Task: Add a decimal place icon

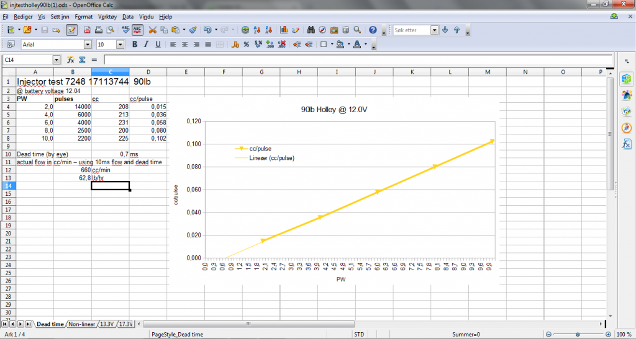Action: pos(271,45)
